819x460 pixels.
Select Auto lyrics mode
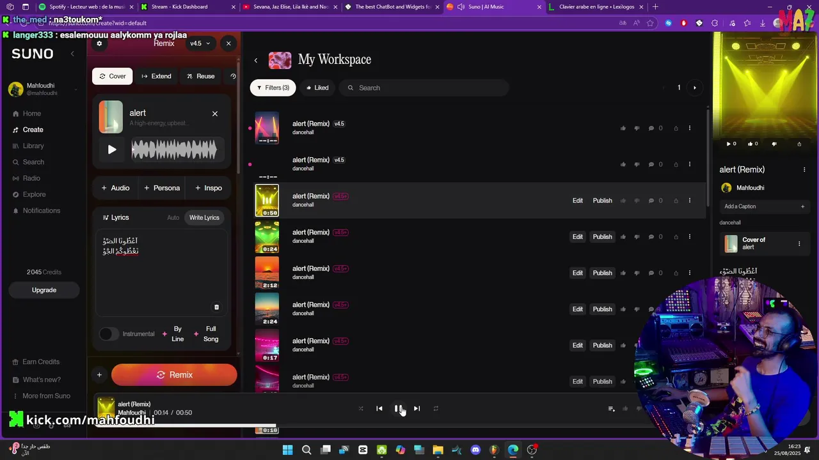(173, 218)
